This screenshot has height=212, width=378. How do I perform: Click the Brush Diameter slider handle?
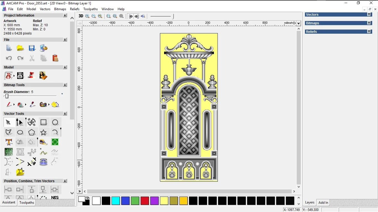[7, 96]
